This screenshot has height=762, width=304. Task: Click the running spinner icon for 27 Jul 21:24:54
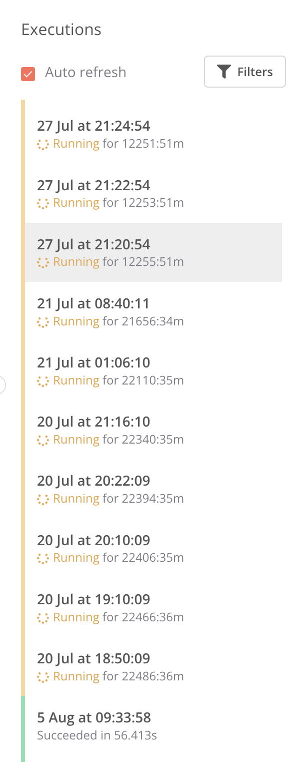click(x=43, y=145)
